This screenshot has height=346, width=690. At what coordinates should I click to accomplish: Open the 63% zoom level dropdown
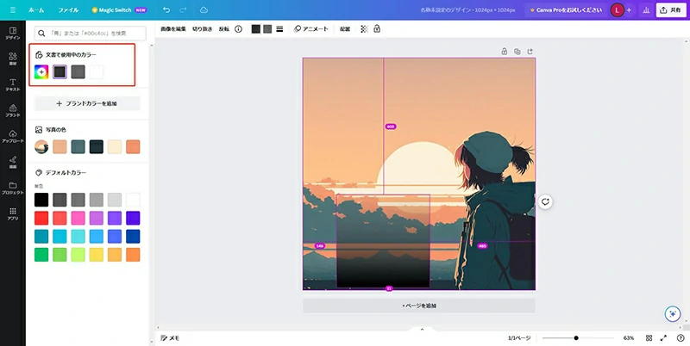click(x=629, y=338)
